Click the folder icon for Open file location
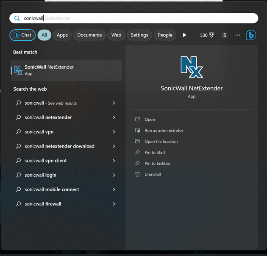The image size is (267, 256). 137,141
